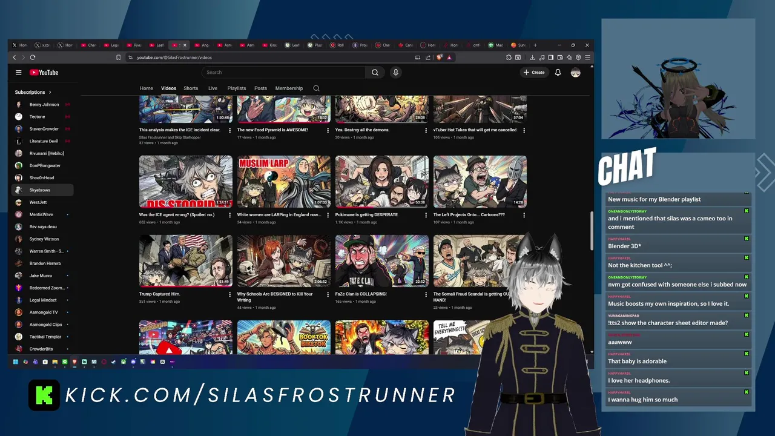Open Brave VPN shield icon
Image resolution: width=775 pixels, height=436 pixels.
click(578, 58)
